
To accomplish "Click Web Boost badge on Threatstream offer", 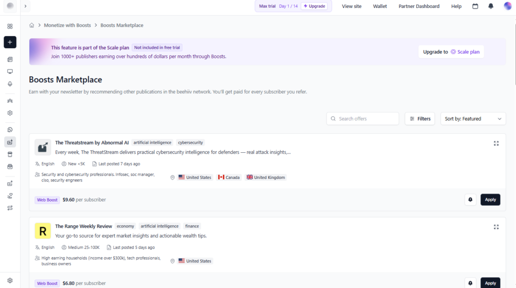I will coord(47,200).
